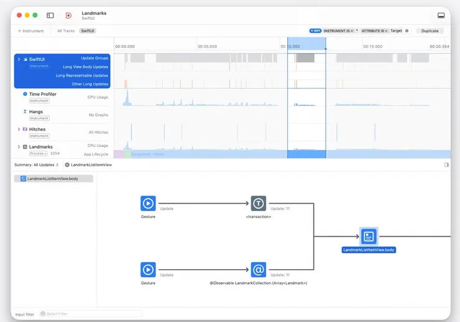Click the Duplicate button
Image resolution: width=460 pixels, height=322 pixels.
[430, 31]
